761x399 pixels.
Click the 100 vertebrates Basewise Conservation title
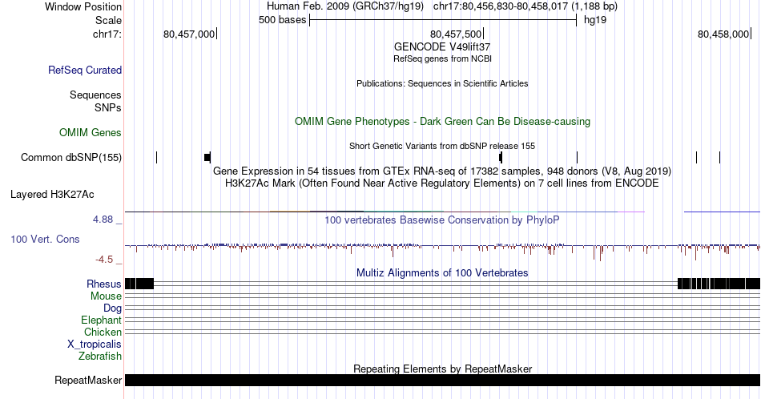(x=442, y=220)
